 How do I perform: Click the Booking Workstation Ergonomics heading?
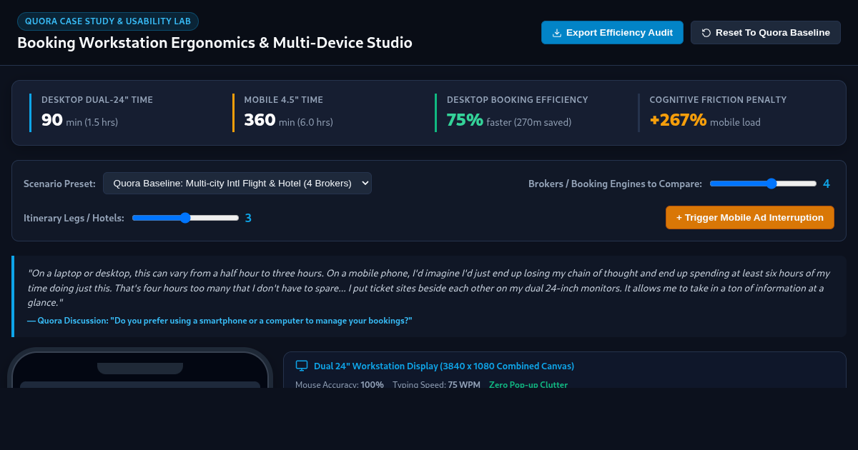click(214, 43)
